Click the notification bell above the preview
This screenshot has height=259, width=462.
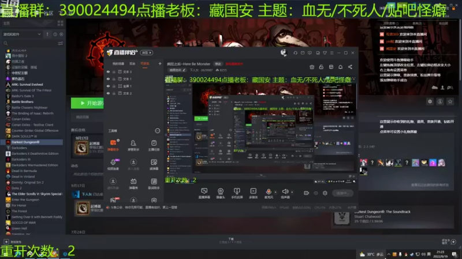tap(340, 67)
